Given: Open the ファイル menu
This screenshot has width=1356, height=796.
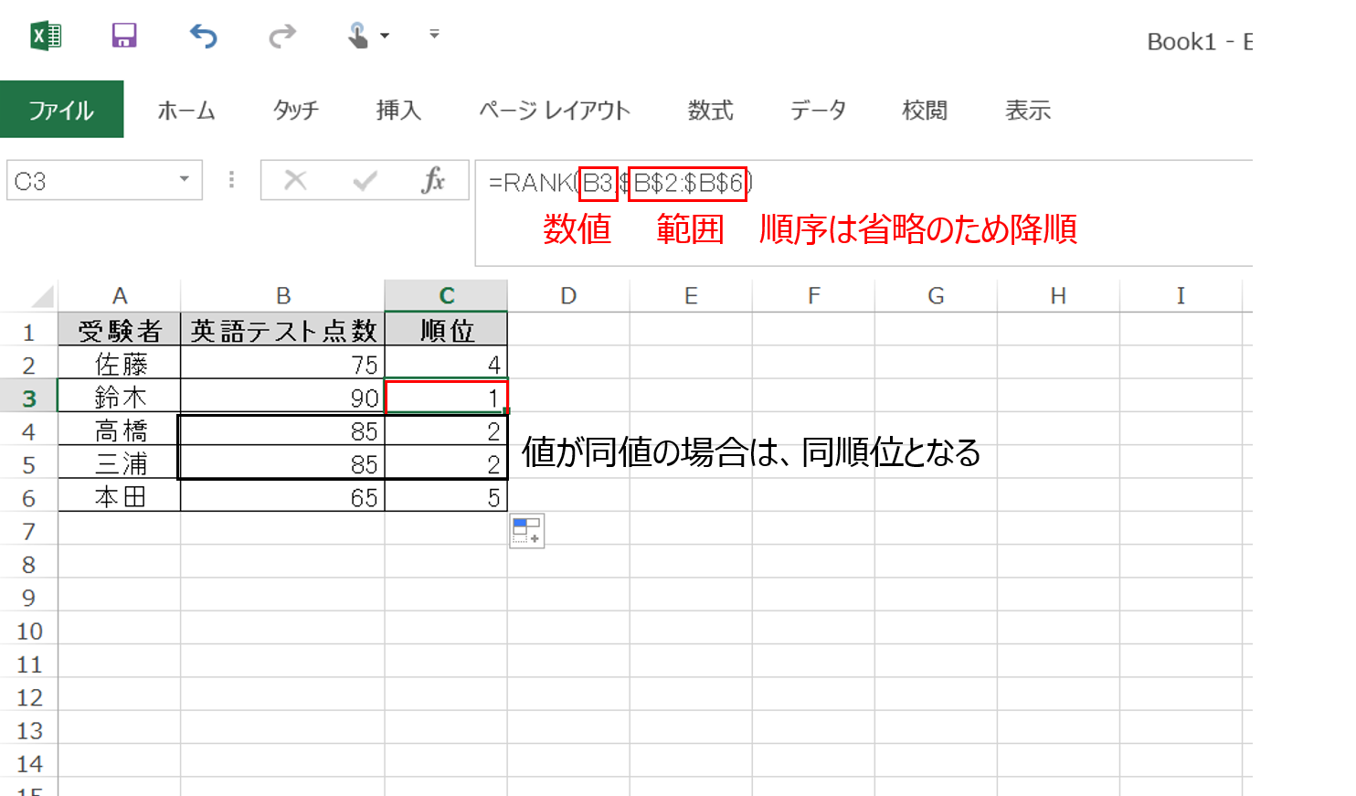Looking at the screenshot, I should [60, 110].
